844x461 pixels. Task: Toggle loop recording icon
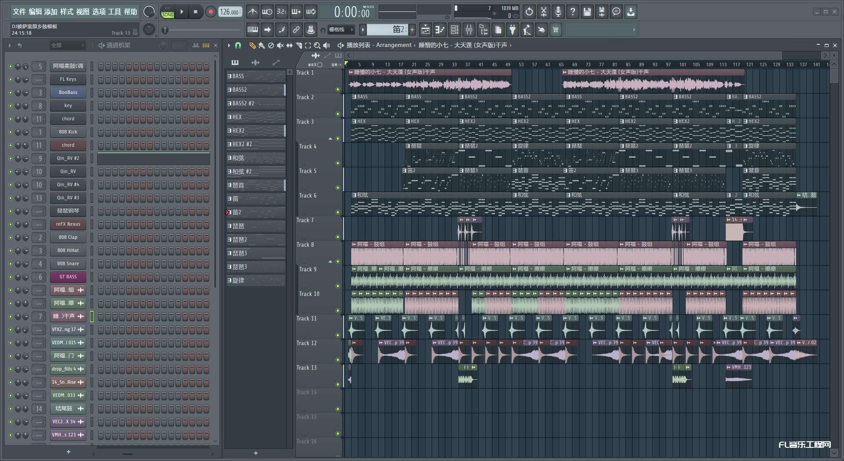click(311, 12)
